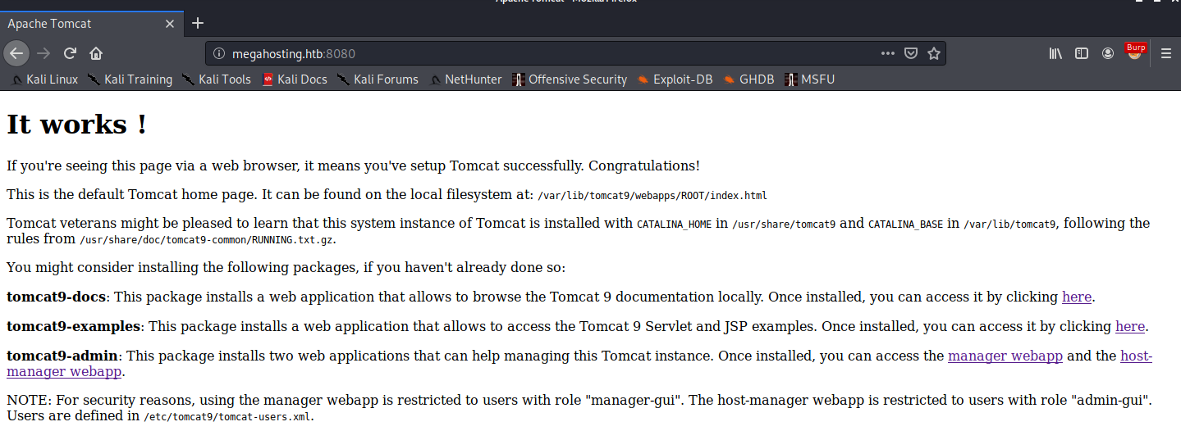Show site information icon in address bar
The height and width of the screenshot is (440, 1181).
click(x=219, y=53)
